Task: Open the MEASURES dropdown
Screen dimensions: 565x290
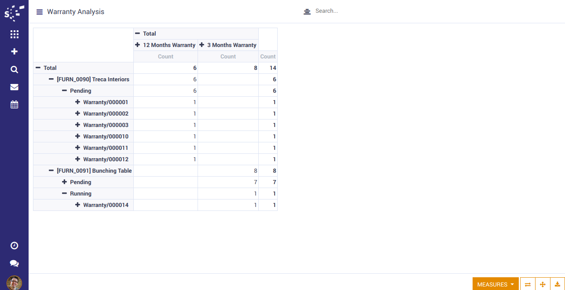Action: click(x=495, y=284)
